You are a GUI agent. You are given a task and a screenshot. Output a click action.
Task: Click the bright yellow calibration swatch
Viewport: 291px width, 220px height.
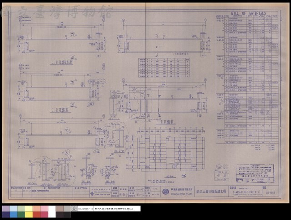coord(29,215)
